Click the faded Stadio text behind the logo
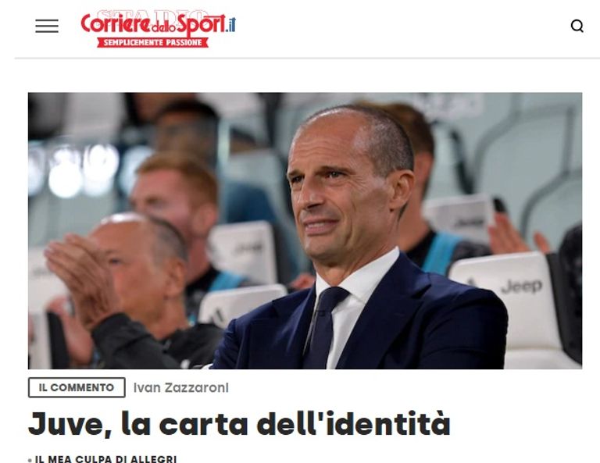 tap(152, 15)
